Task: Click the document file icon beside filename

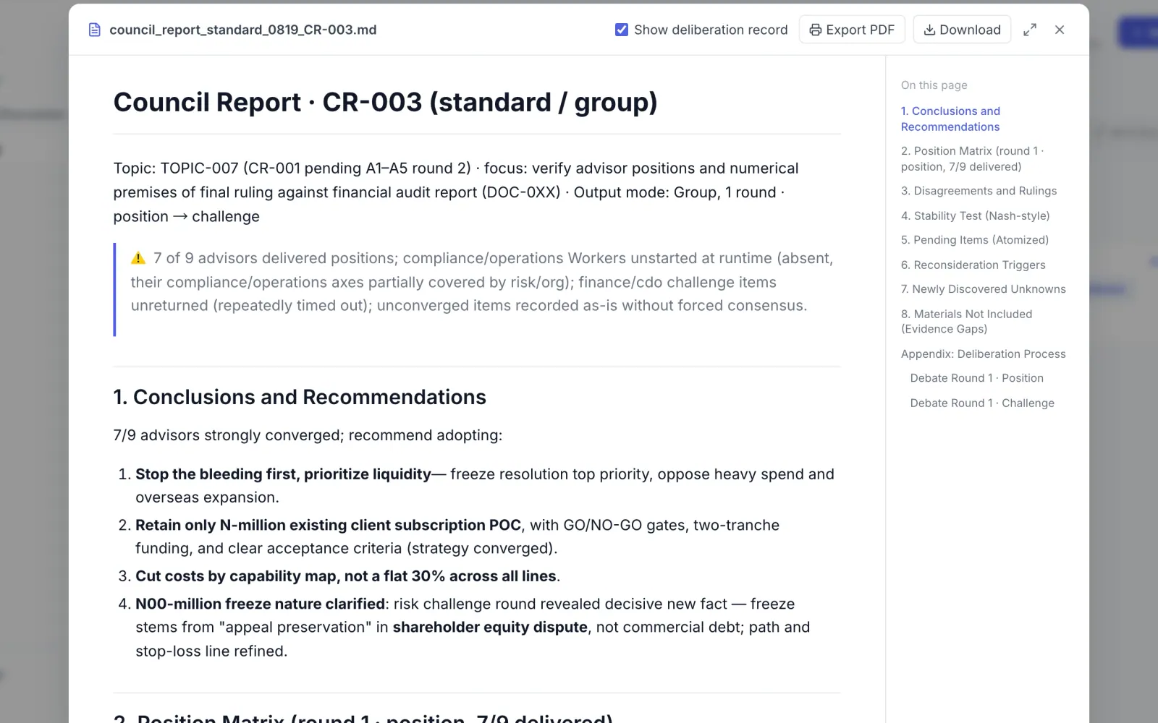Action: pos(94,30)
